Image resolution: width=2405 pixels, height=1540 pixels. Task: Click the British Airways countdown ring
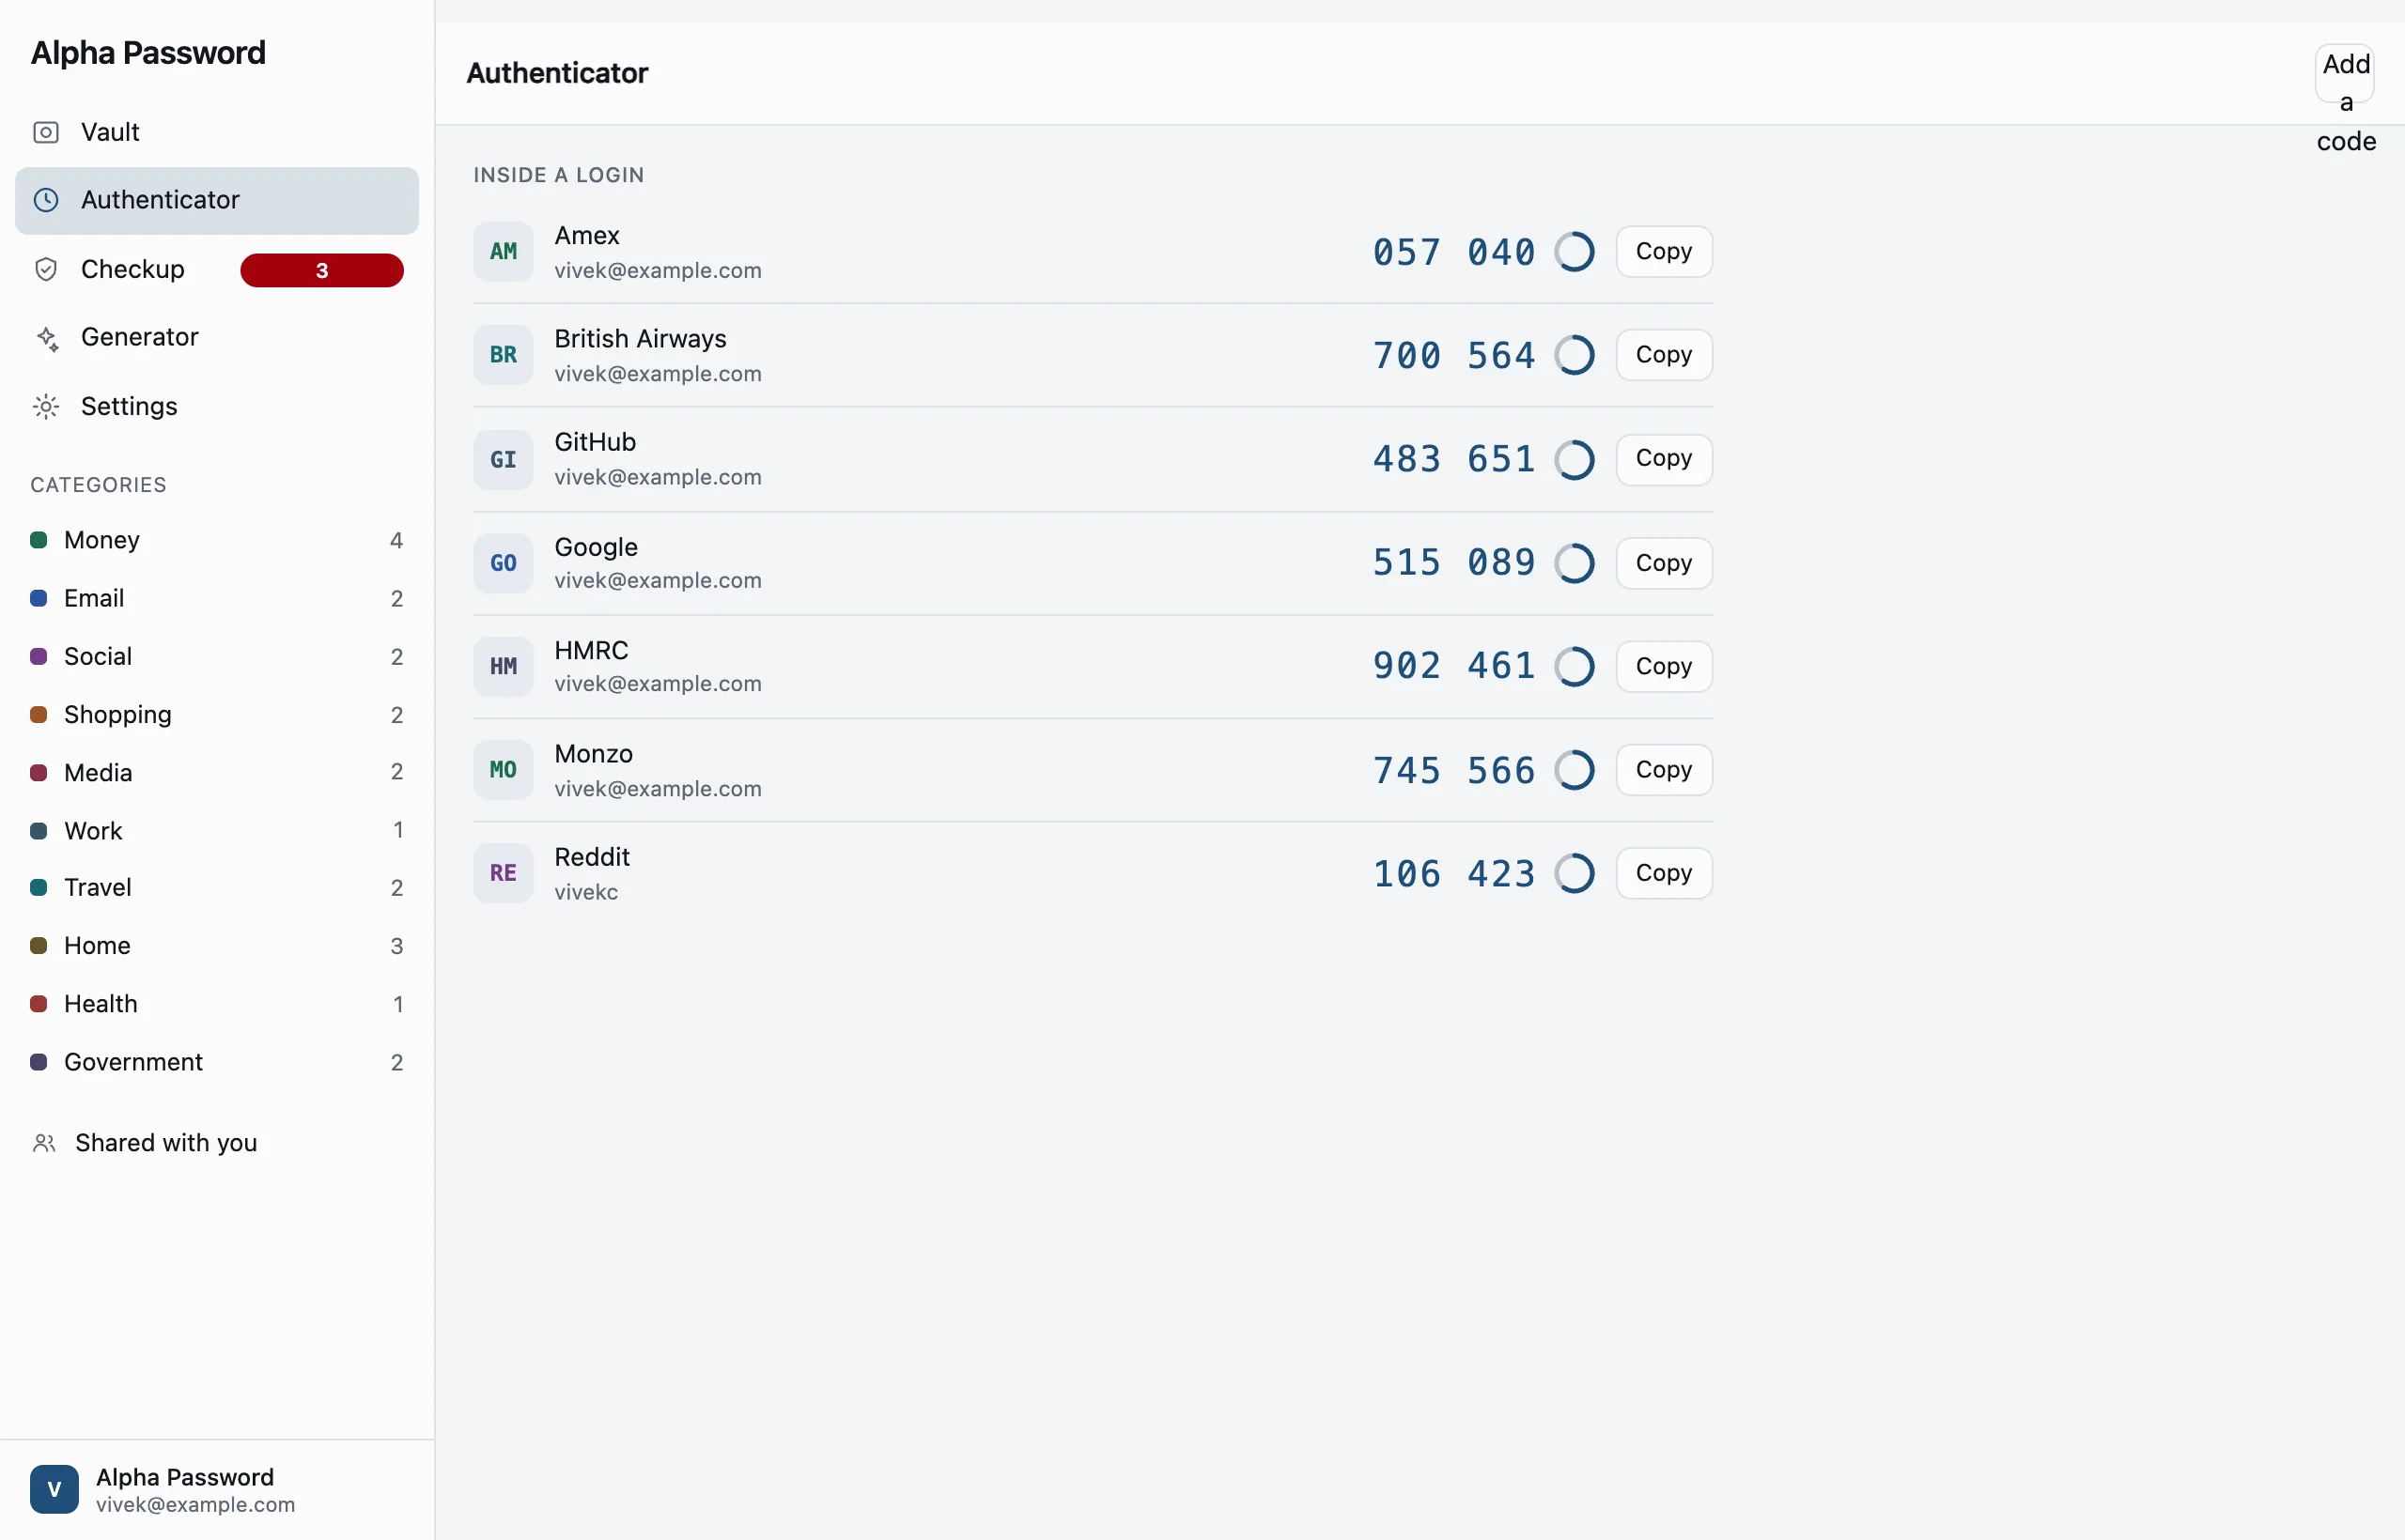pyautogui.click(x=1575, y=355)
